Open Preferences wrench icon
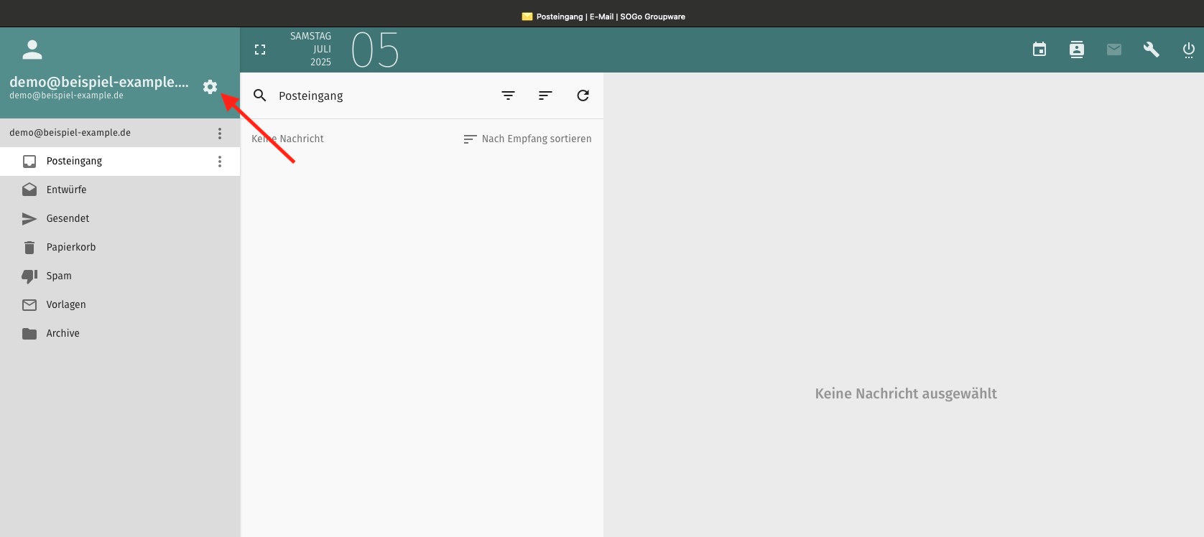 (1152, 50)
